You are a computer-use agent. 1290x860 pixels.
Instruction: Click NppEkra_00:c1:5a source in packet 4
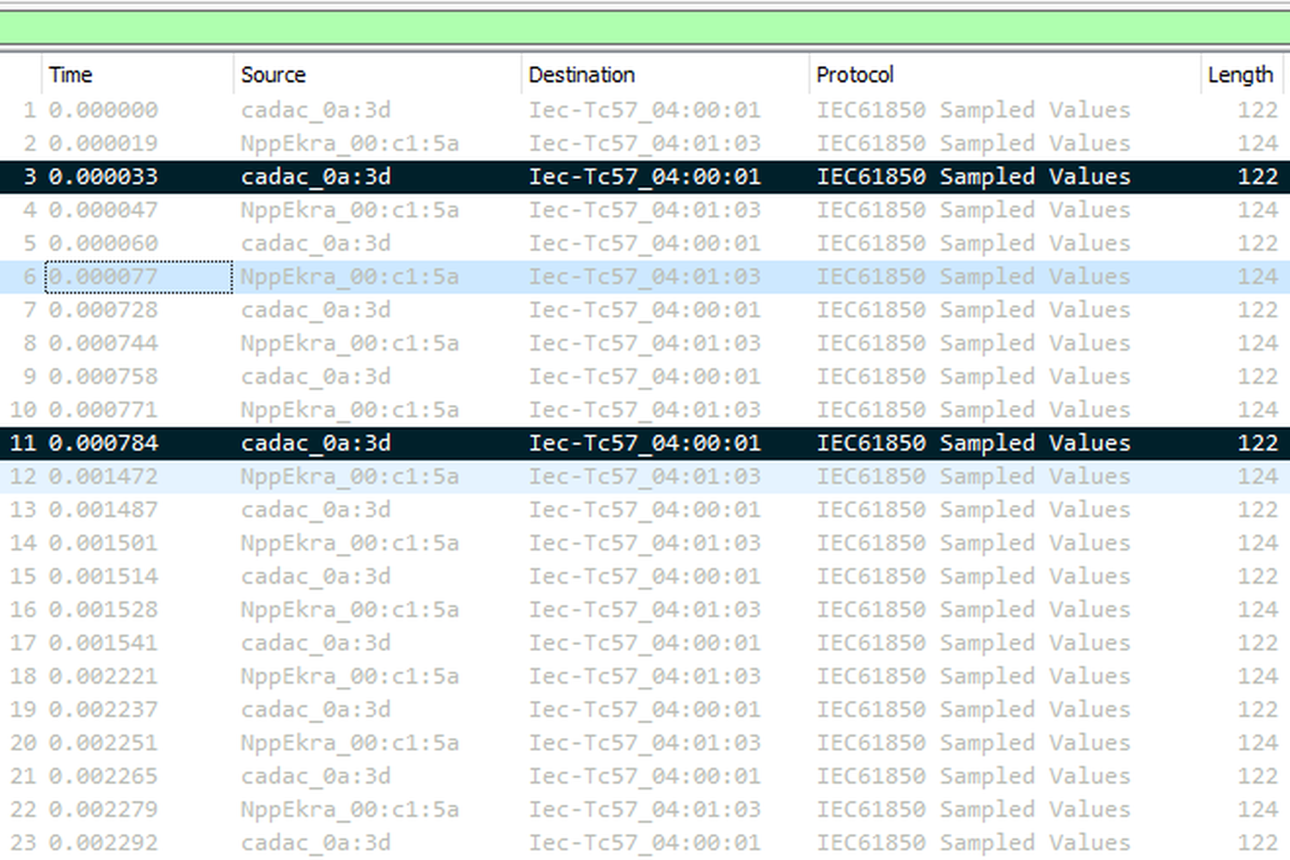(x=350, y=211)
